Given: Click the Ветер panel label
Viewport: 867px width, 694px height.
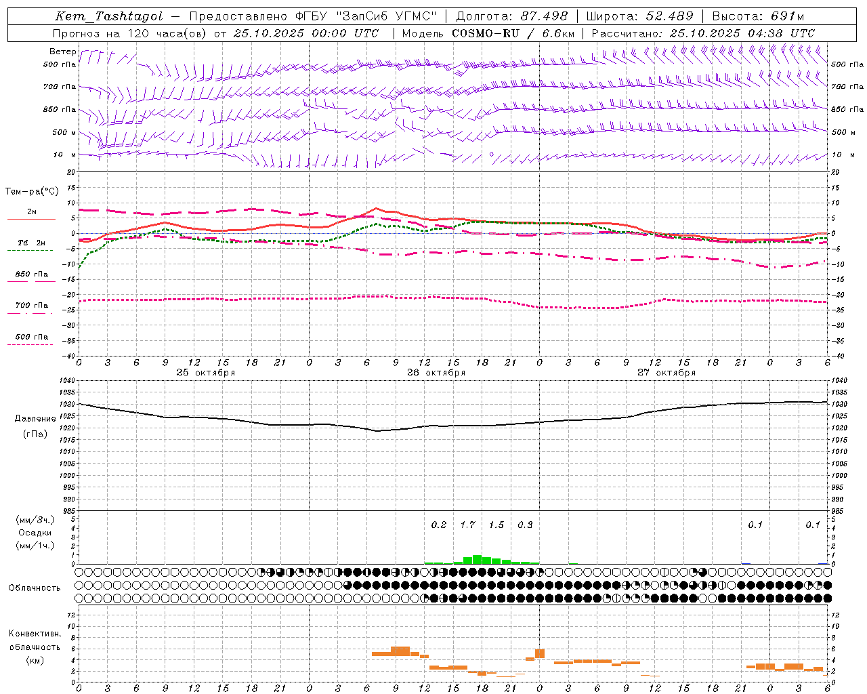Looking at the screenshot, I should (62, 52).
